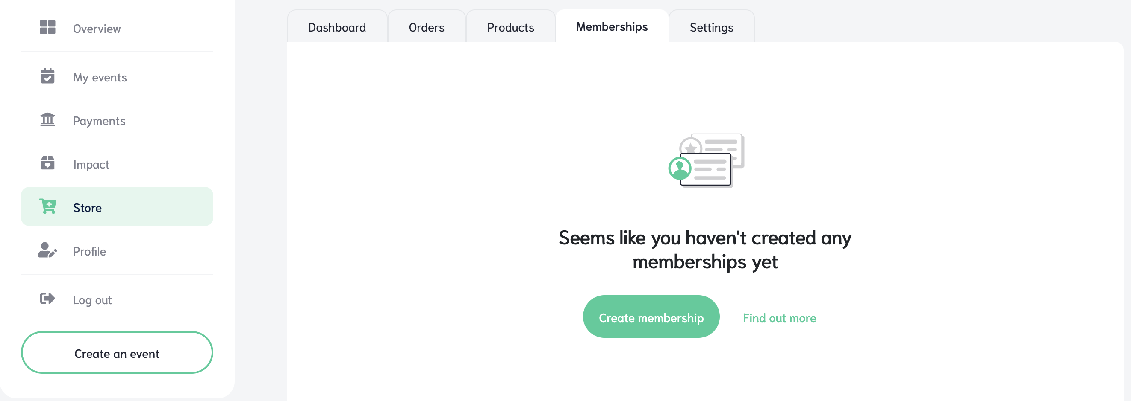1131x401 pixels.
Task: Click the My events calendar icon
Action: click(47, 76)
